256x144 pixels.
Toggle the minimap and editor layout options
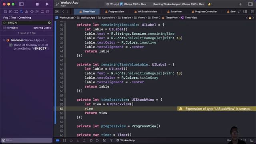pos(245,12)
